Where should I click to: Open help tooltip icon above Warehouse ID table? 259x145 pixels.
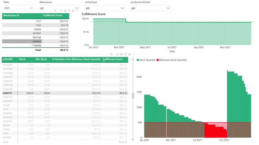[x=55, y=11]
